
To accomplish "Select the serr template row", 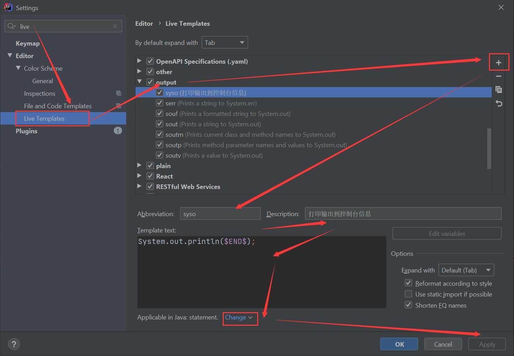I will [x=313, y=103].
